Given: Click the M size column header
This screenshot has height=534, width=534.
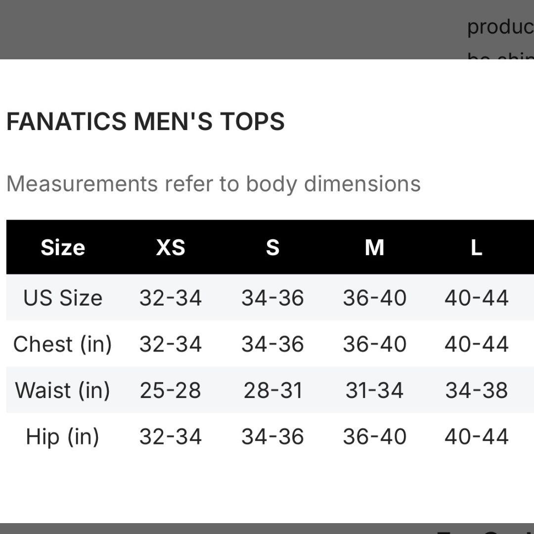Looking at the screenshot, I should click(374, 247).
